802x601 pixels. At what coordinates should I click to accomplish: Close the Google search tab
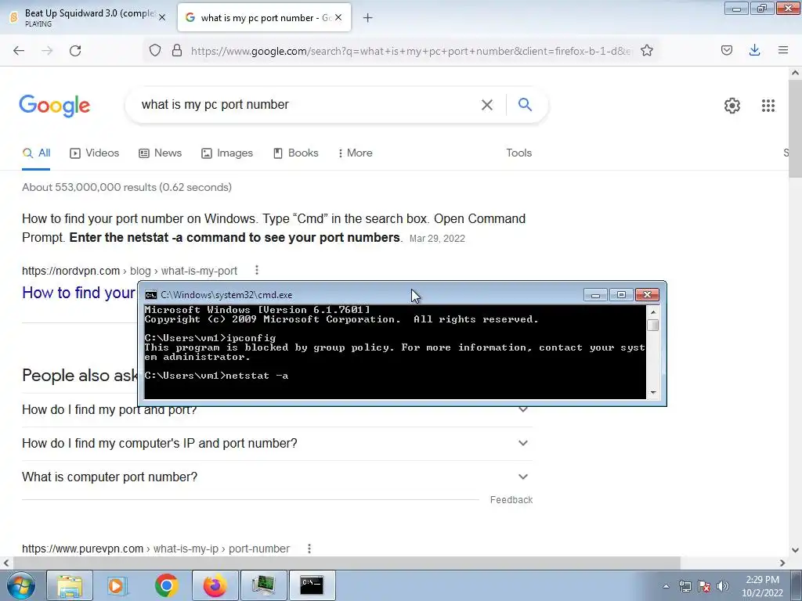tap(338, 17)
